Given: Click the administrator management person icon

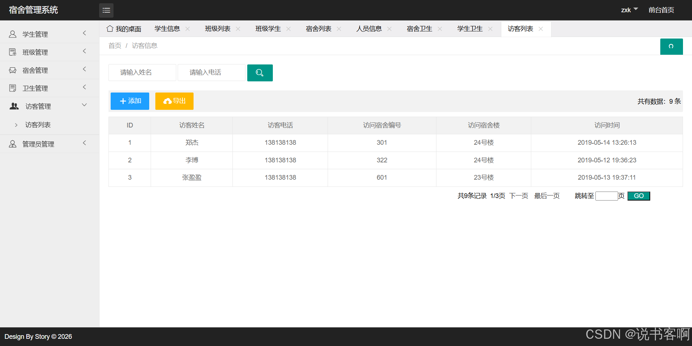Looking at the screenshot, I should [13, 144].
